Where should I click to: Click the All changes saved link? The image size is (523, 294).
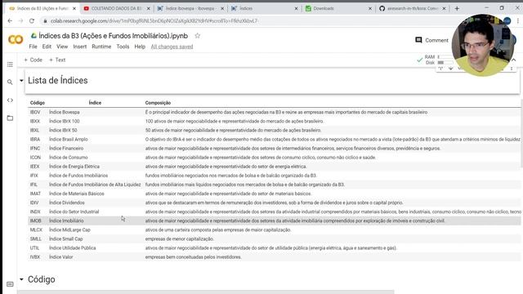point(172,47)
